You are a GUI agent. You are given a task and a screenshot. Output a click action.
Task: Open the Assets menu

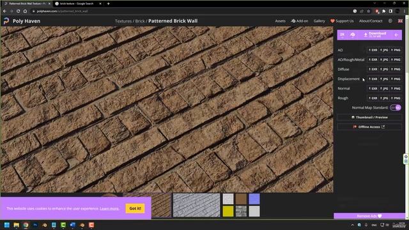(x=280, y=21)
